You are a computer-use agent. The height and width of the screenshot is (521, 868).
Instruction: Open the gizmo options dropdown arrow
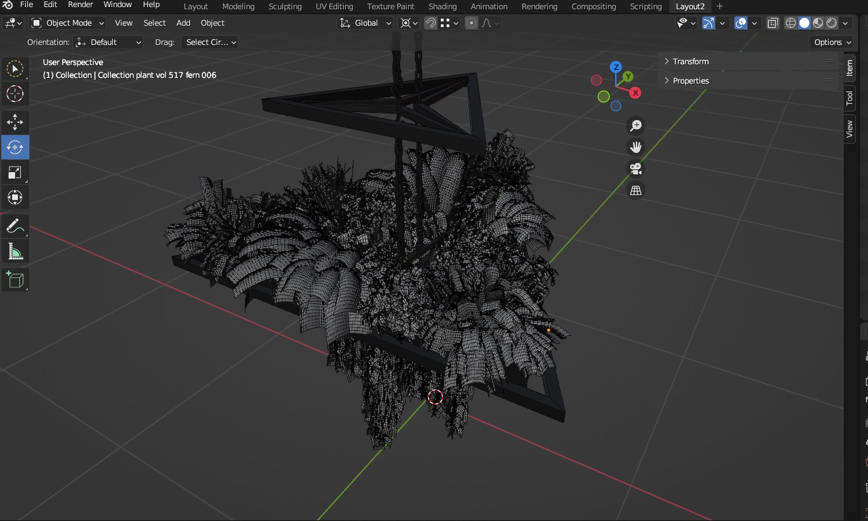pos(722,23)
